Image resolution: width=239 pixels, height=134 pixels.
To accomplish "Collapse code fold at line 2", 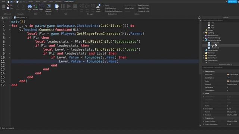I will [x=10, y=26].
